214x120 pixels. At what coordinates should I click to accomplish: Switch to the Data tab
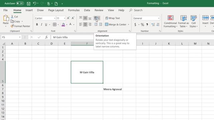[x=87, y=10]
